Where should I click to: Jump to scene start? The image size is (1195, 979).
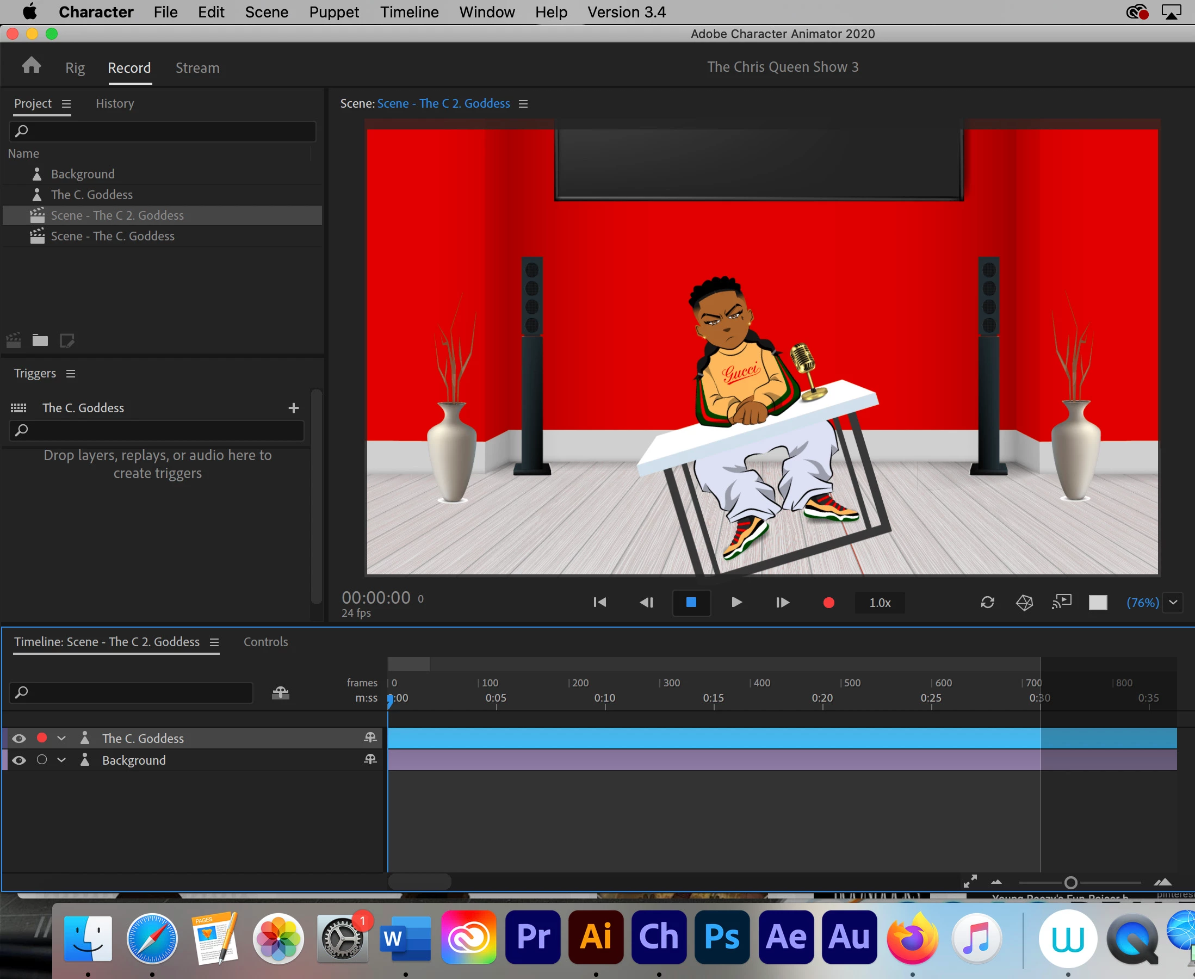[599, 602]
